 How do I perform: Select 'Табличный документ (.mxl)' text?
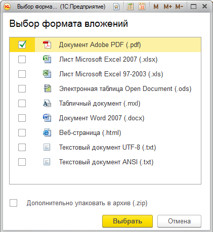[x=100, y=104]
